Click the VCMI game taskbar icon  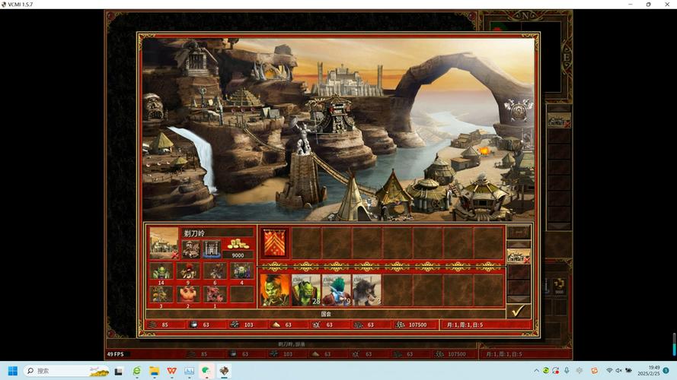(224, 371)
